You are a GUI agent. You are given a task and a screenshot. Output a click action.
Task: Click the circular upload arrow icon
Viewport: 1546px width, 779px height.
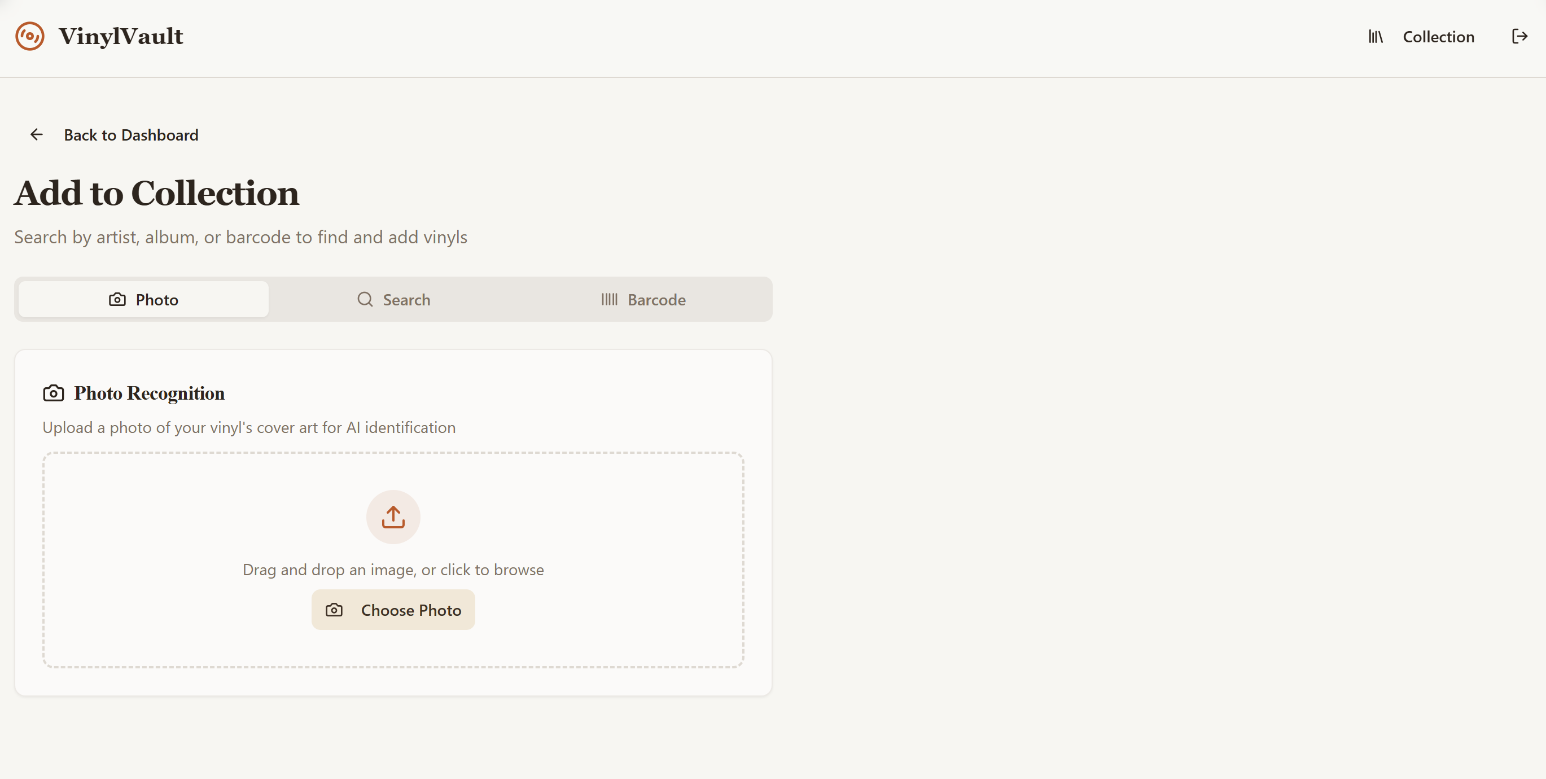tap(393, 517)
